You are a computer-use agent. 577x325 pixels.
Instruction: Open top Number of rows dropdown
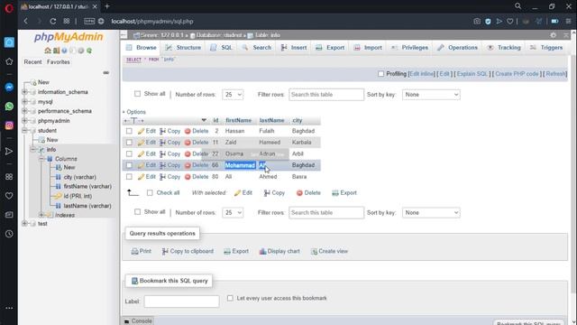pos(233,95)
